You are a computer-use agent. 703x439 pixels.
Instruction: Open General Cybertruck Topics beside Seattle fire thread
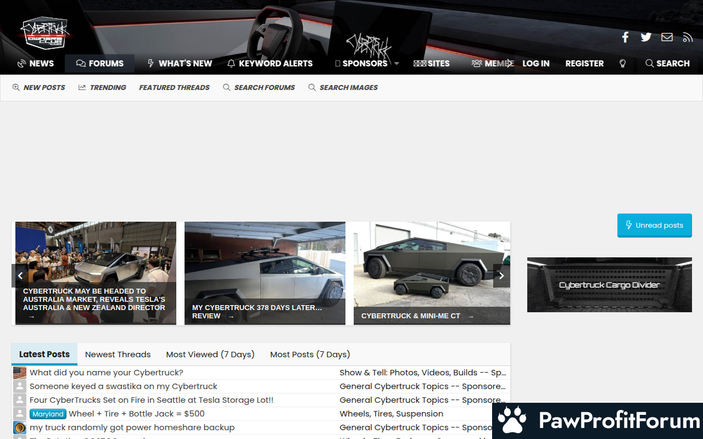[423, 400]
